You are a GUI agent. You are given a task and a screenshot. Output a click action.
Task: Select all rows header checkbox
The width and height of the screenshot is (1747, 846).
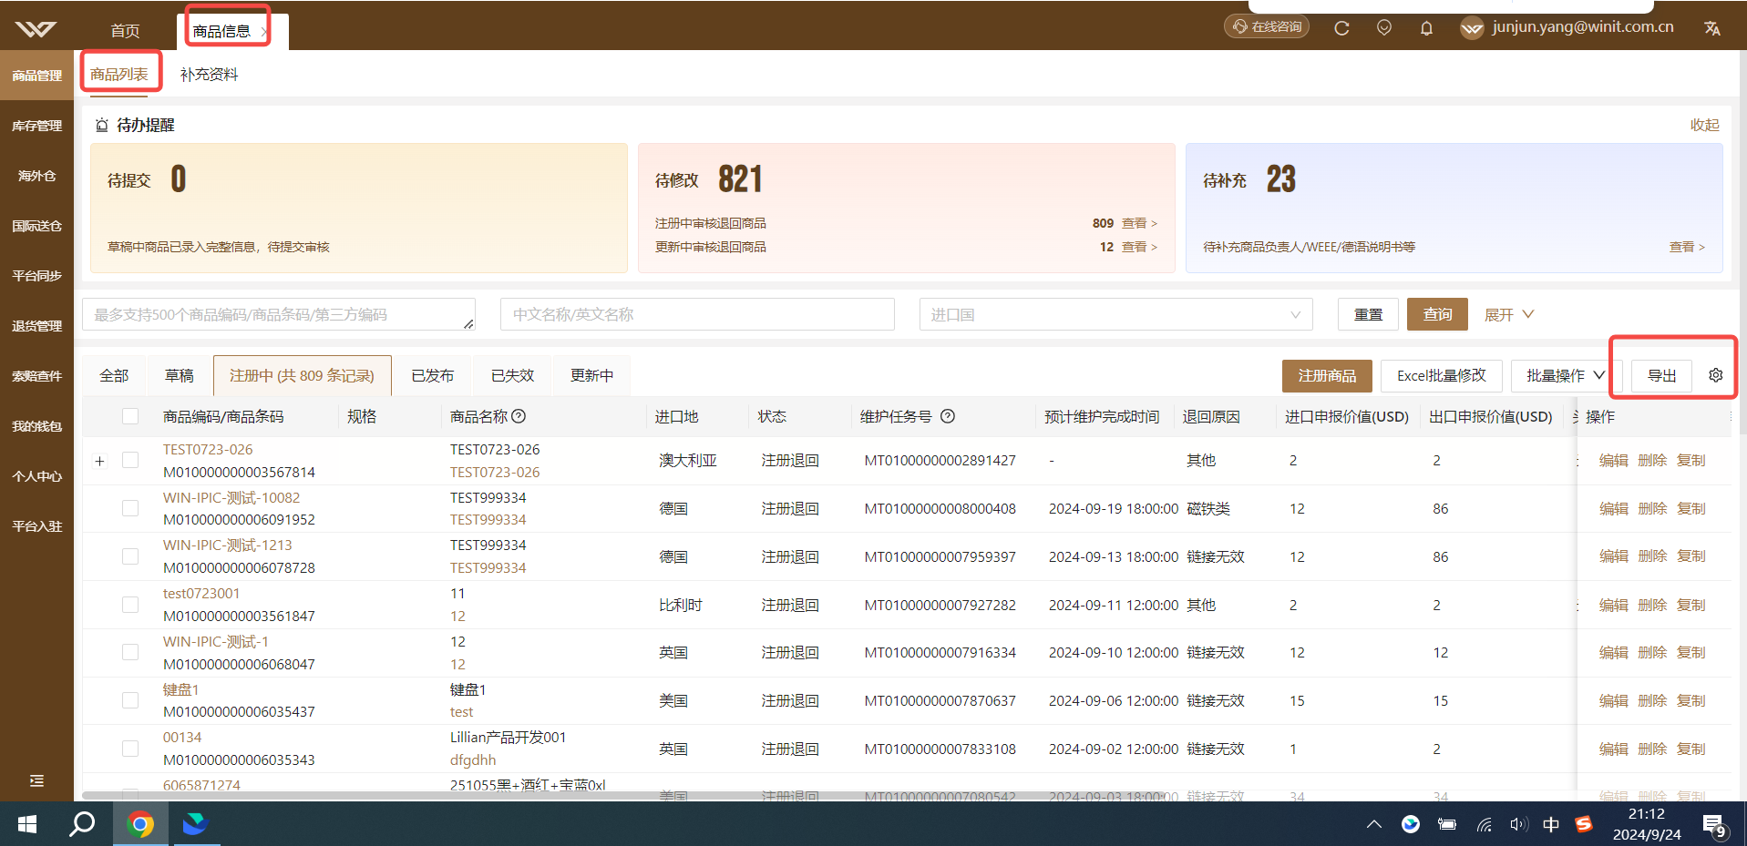coord(130,416)
